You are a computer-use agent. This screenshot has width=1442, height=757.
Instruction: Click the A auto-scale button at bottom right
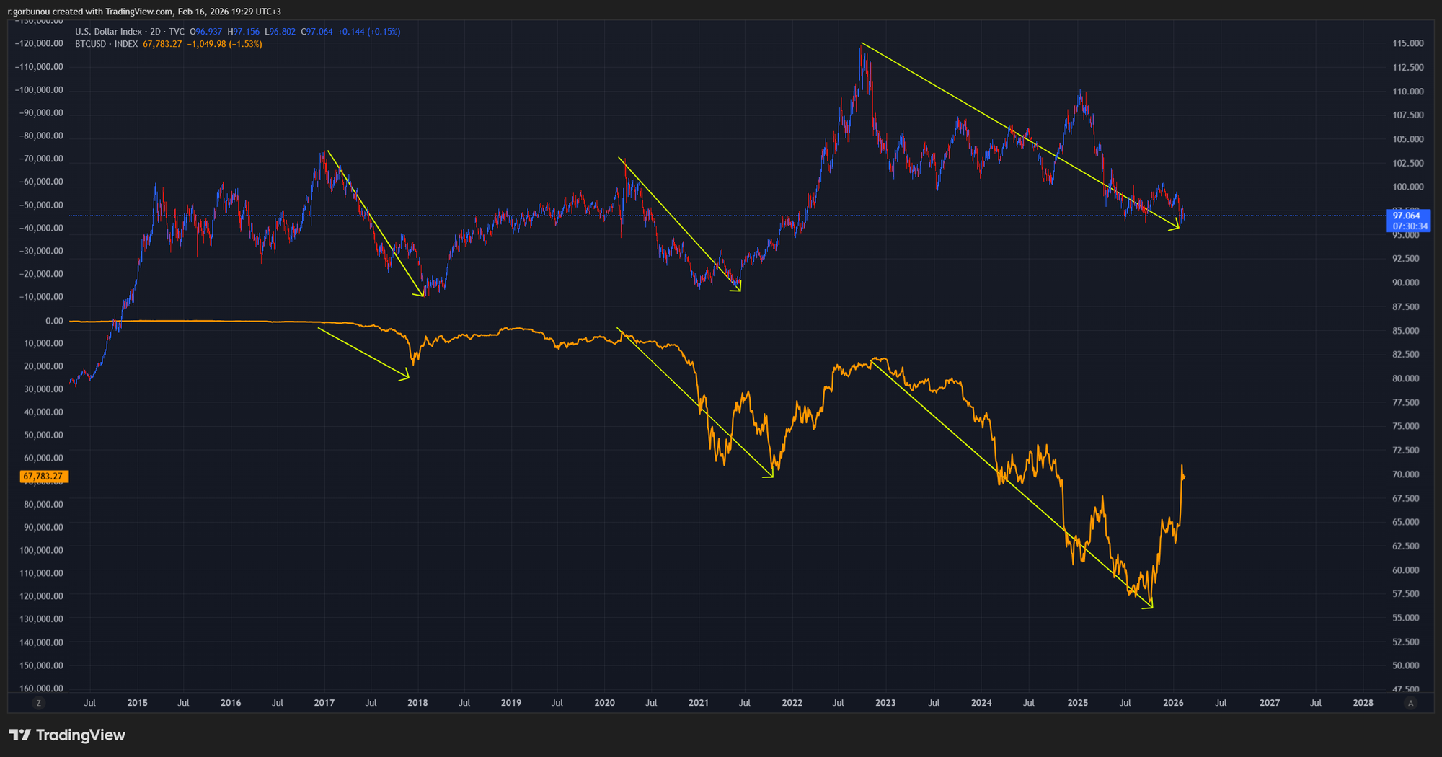point(1411,703)
